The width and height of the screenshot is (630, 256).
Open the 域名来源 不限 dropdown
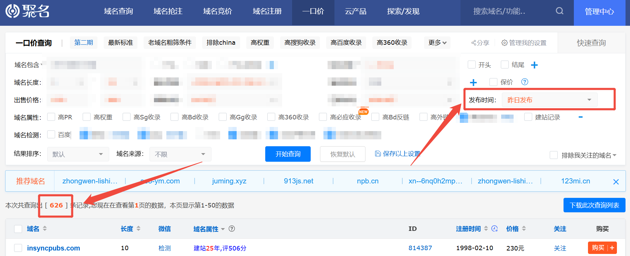click(180, 154)
